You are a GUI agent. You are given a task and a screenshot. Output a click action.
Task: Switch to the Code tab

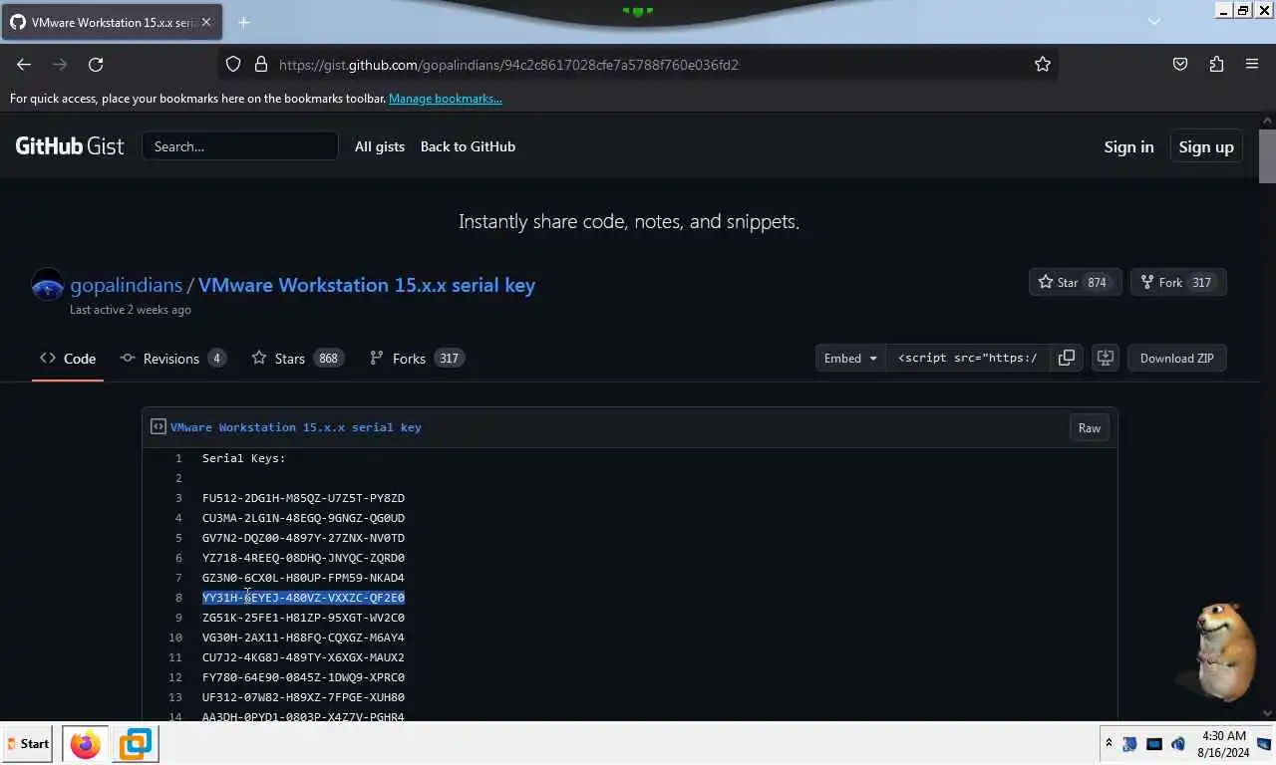(68, 359)
